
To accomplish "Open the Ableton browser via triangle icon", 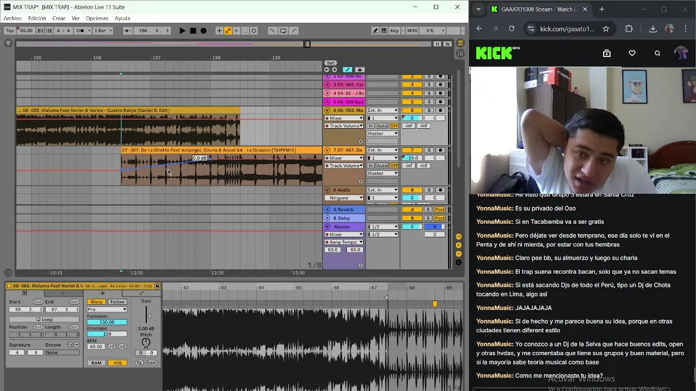I will (x=8, y=43).
